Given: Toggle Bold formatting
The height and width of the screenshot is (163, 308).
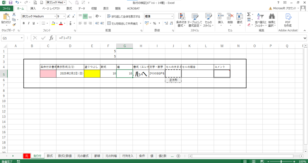Looking at the screenshot, I should pyautogui.click(x=24, y=23).
